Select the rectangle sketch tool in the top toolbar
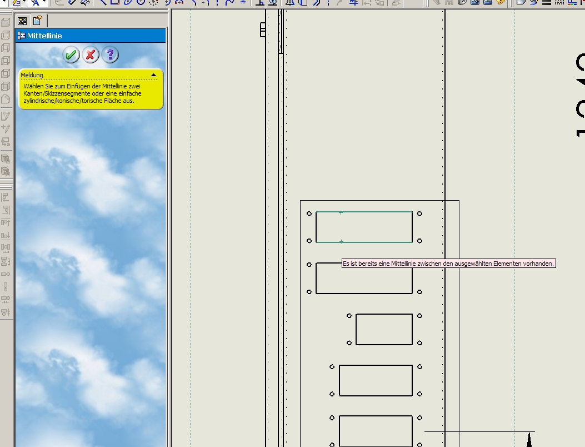Image resolution: width=585 pixels, height=447 pixels. click(x=115, y=2)
